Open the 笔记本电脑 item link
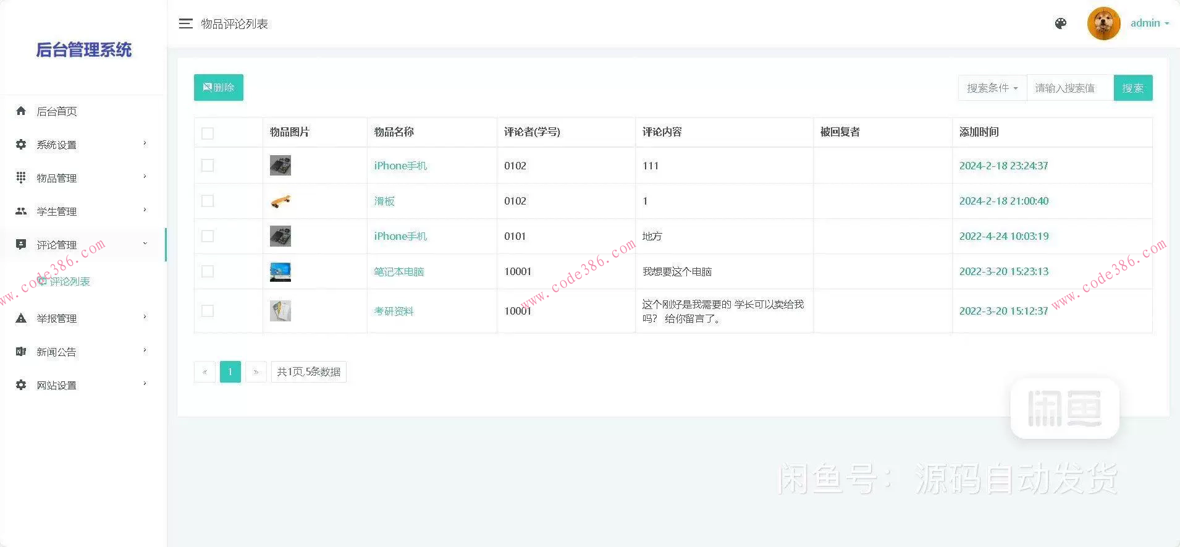 click(x=399, y=271)
